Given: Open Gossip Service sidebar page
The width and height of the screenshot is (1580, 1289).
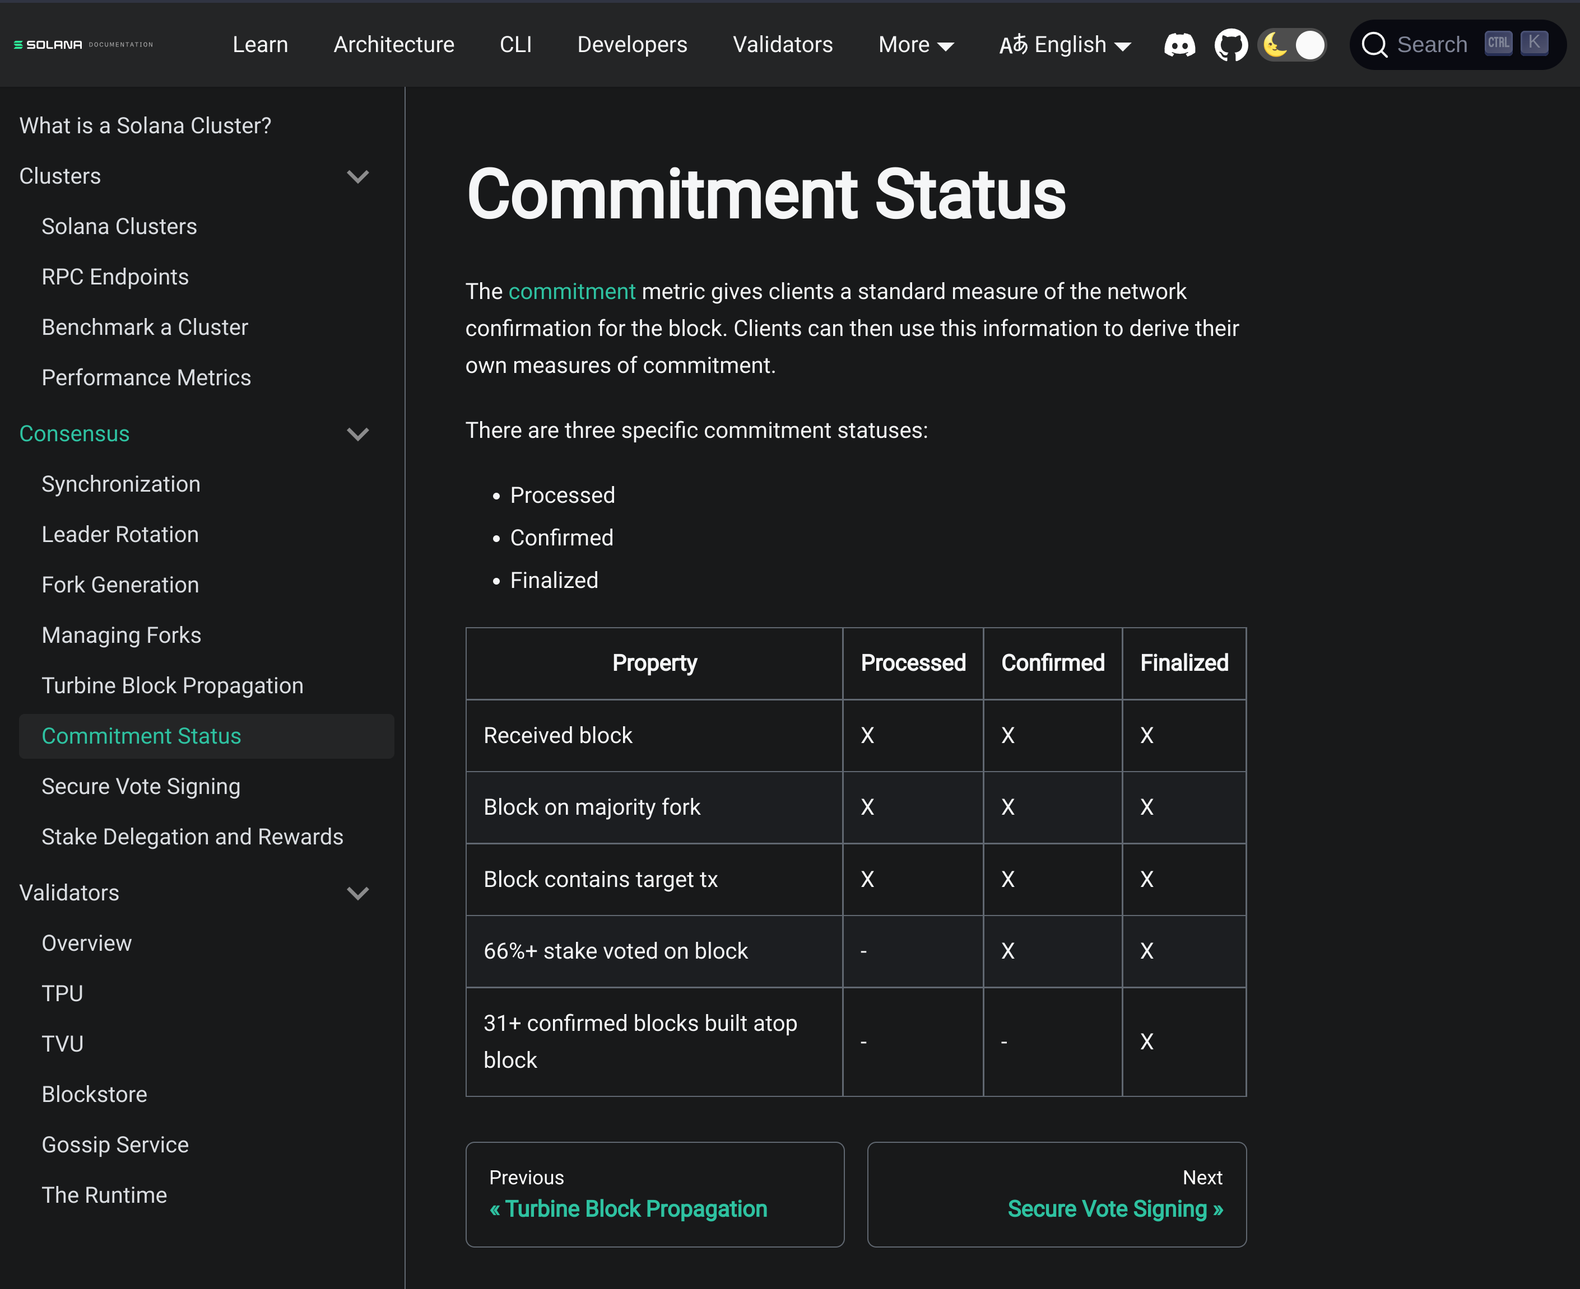Looking at the screenshot, I should [115, 1145].
